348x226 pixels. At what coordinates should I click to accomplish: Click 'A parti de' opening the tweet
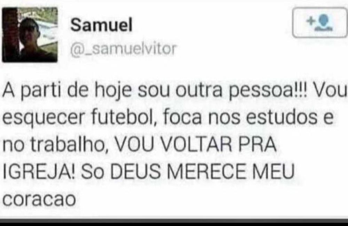pyautogui.click(x=45, y=91)
